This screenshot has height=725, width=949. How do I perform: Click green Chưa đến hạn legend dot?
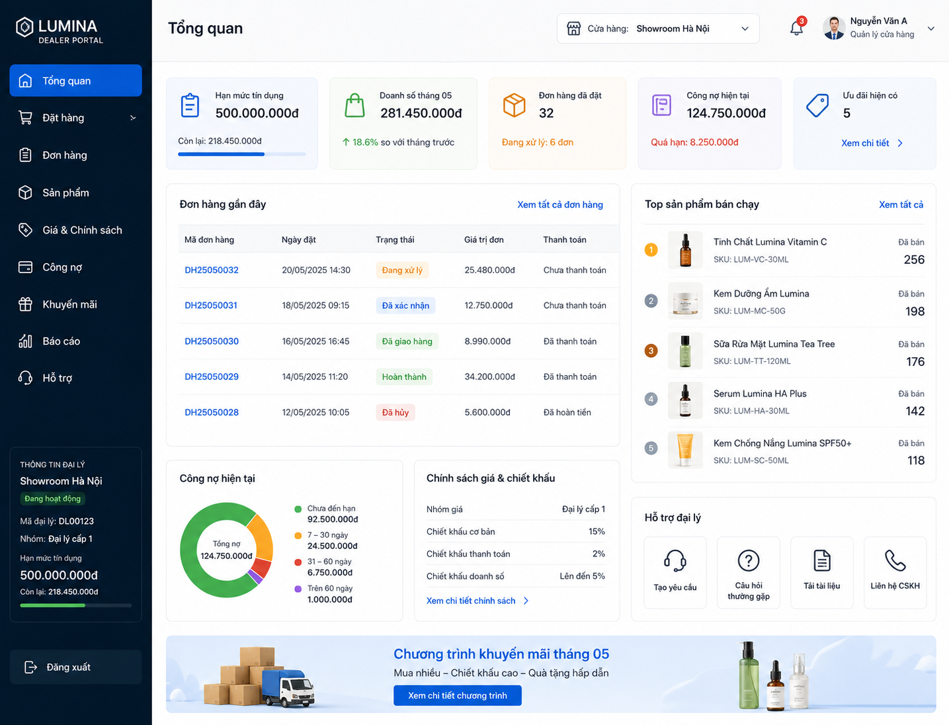coord(298,509)
